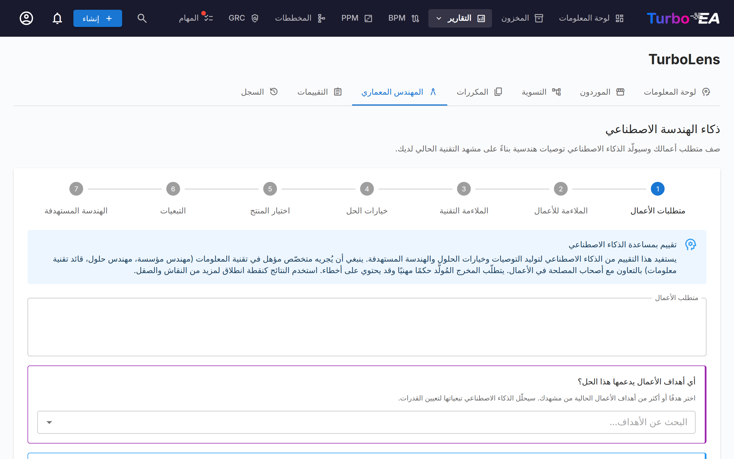Click the التقييمات clipboard icon
The width and height of the screenshot is (734, 459).
tap(337, 92)
